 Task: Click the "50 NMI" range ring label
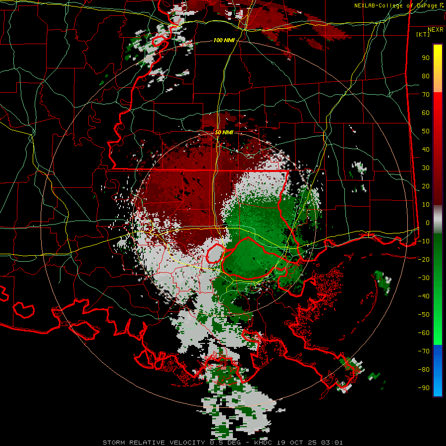[x=224, y=132]
